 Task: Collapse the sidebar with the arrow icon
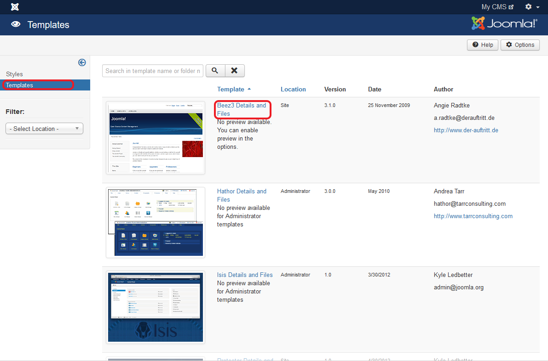[x=82, y=62]
